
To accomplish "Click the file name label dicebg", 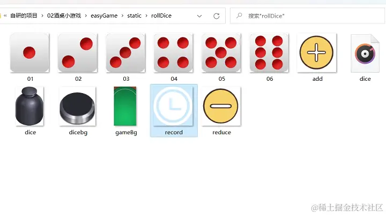I will click(78, 132).
